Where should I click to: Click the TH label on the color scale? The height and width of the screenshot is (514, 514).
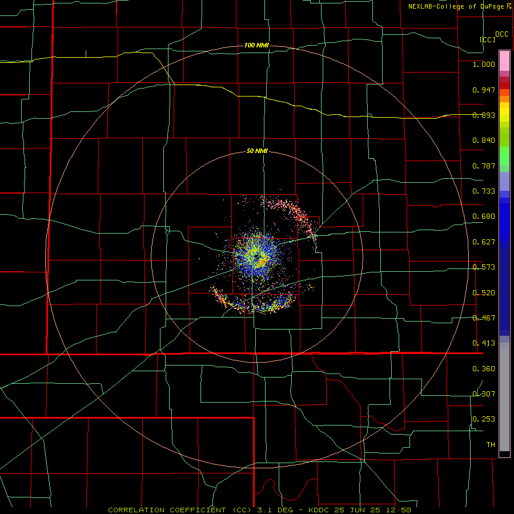pos(491,445)
